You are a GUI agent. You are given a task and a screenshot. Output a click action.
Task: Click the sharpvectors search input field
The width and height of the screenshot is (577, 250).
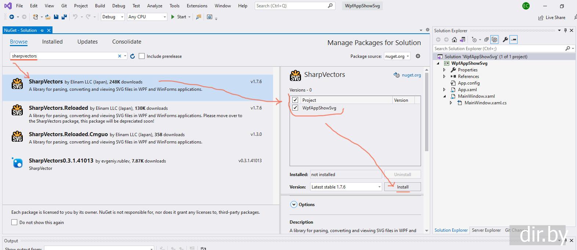point(62,56)
